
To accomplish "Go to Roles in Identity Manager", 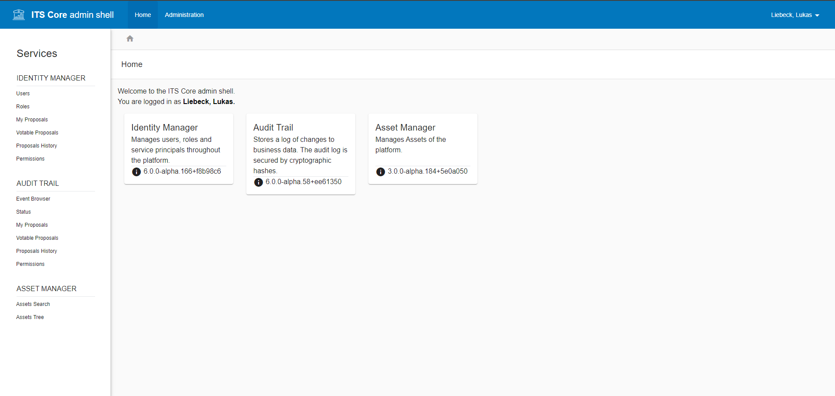I will click(x=23, y=107).
